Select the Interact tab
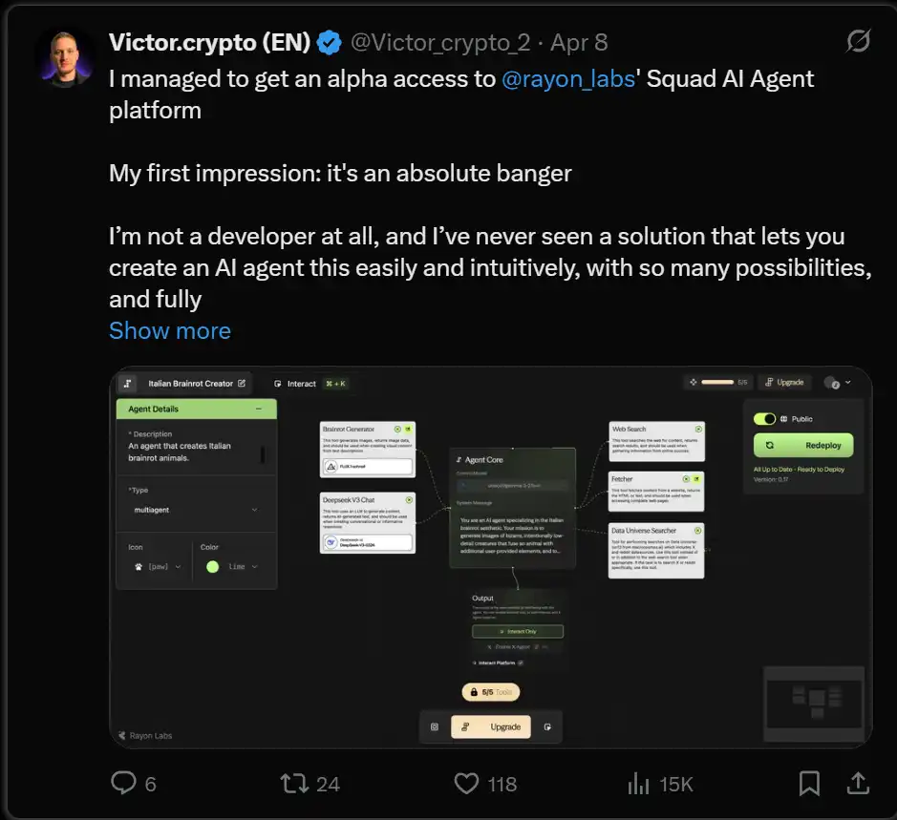This screenshot has height=820, width=897. 296,384
